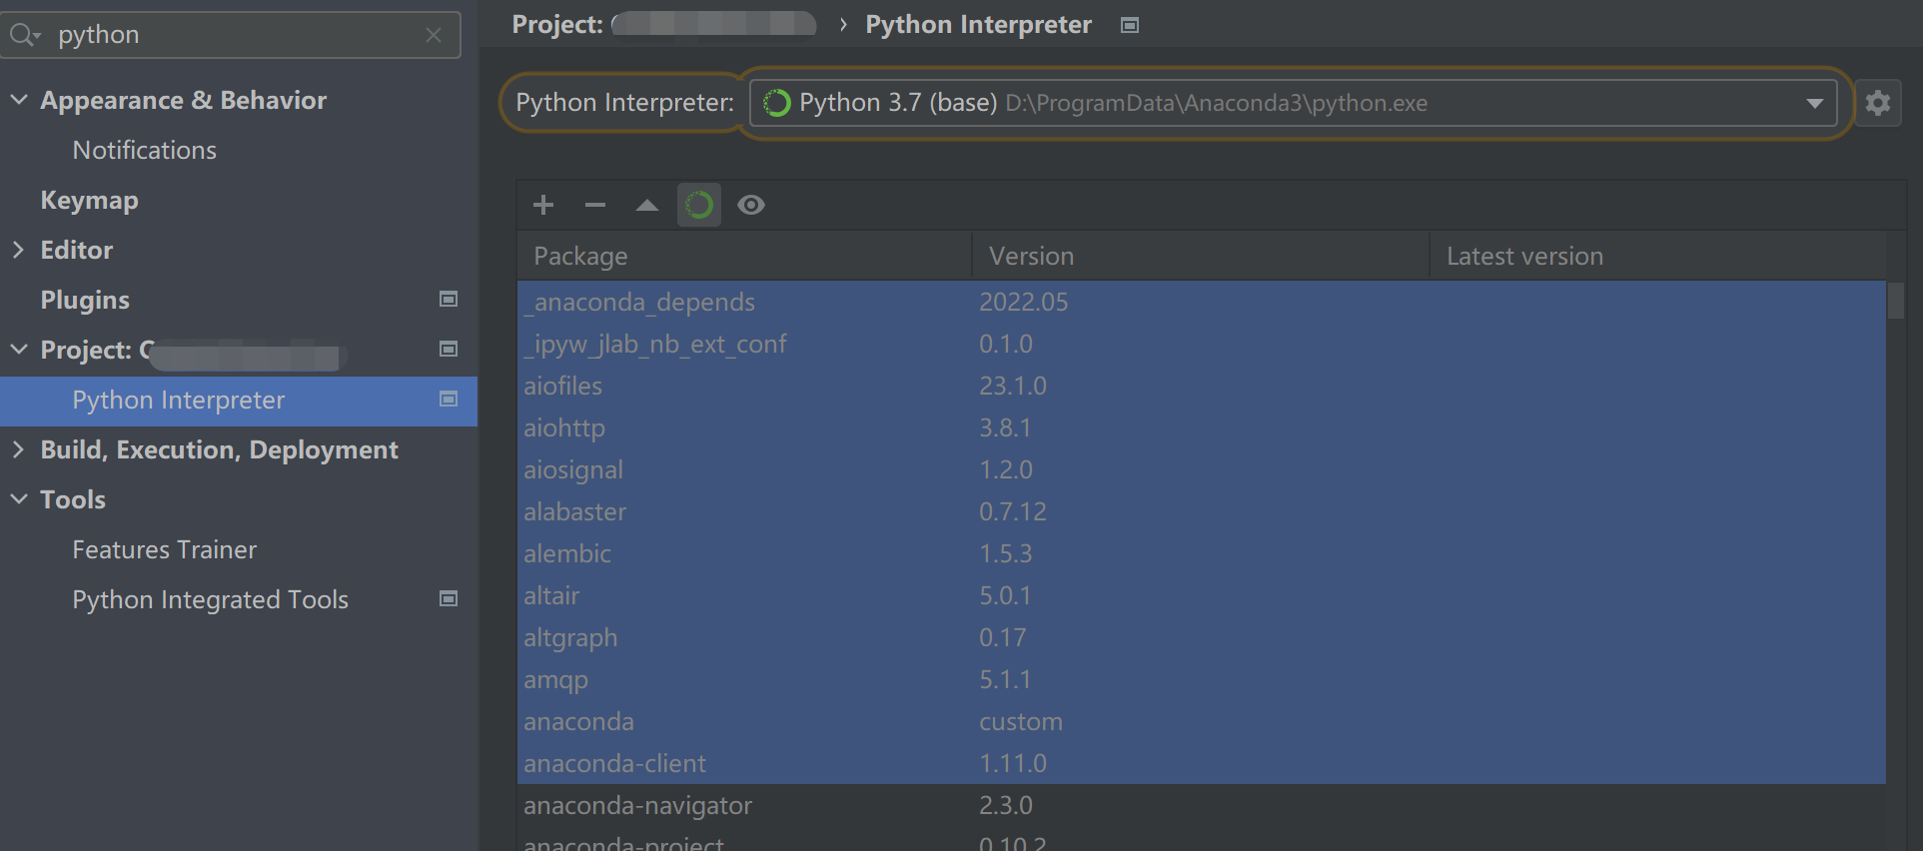
Task: Toggle show early releases eye icon
Action: click(751, 205)
